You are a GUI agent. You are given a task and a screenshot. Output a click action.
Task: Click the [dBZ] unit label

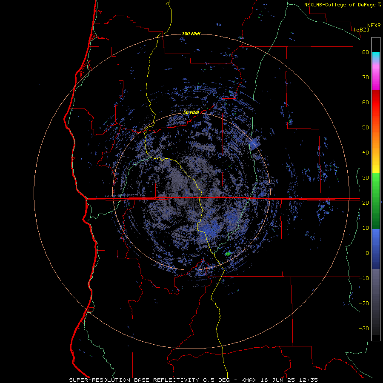tap(362, 29)
